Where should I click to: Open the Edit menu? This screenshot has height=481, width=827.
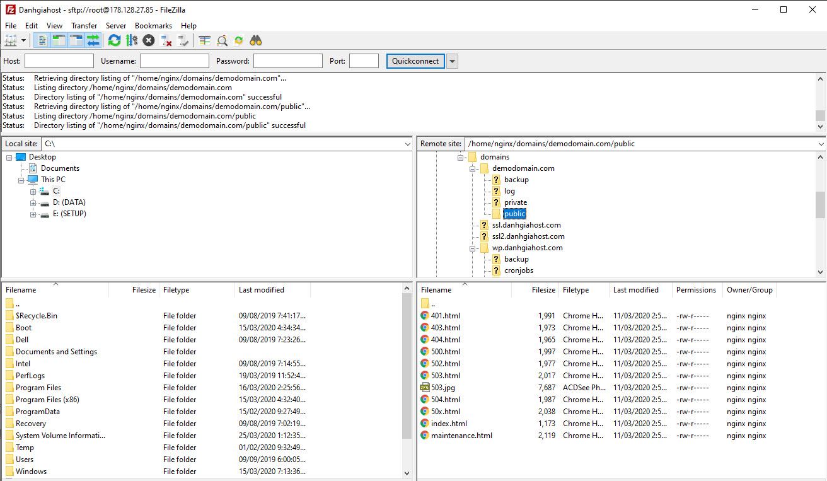[x=32, y=26]
